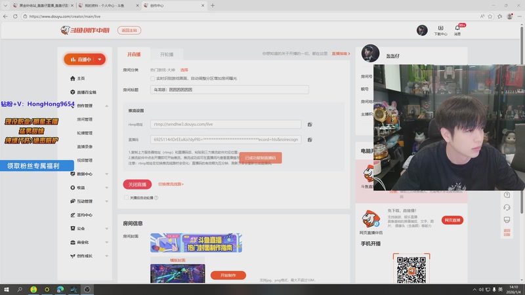The image size is (525, 295).
Task: Click the 斗鱼直播热门封面制作指南 banner
Action: (196, 243)
